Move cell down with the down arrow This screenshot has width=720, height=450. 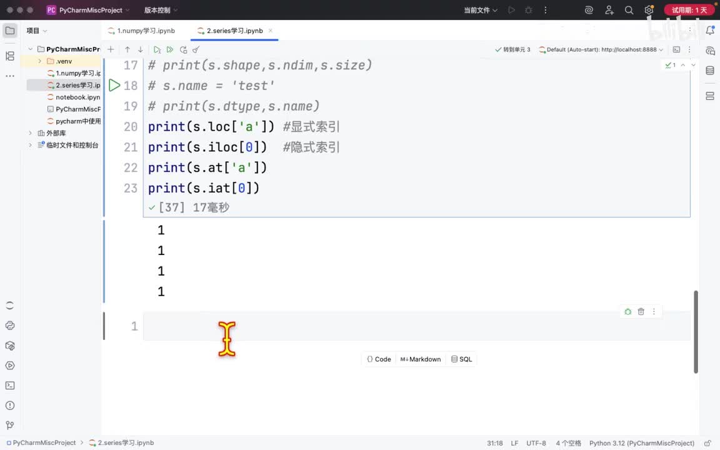[x=141, y=49]
